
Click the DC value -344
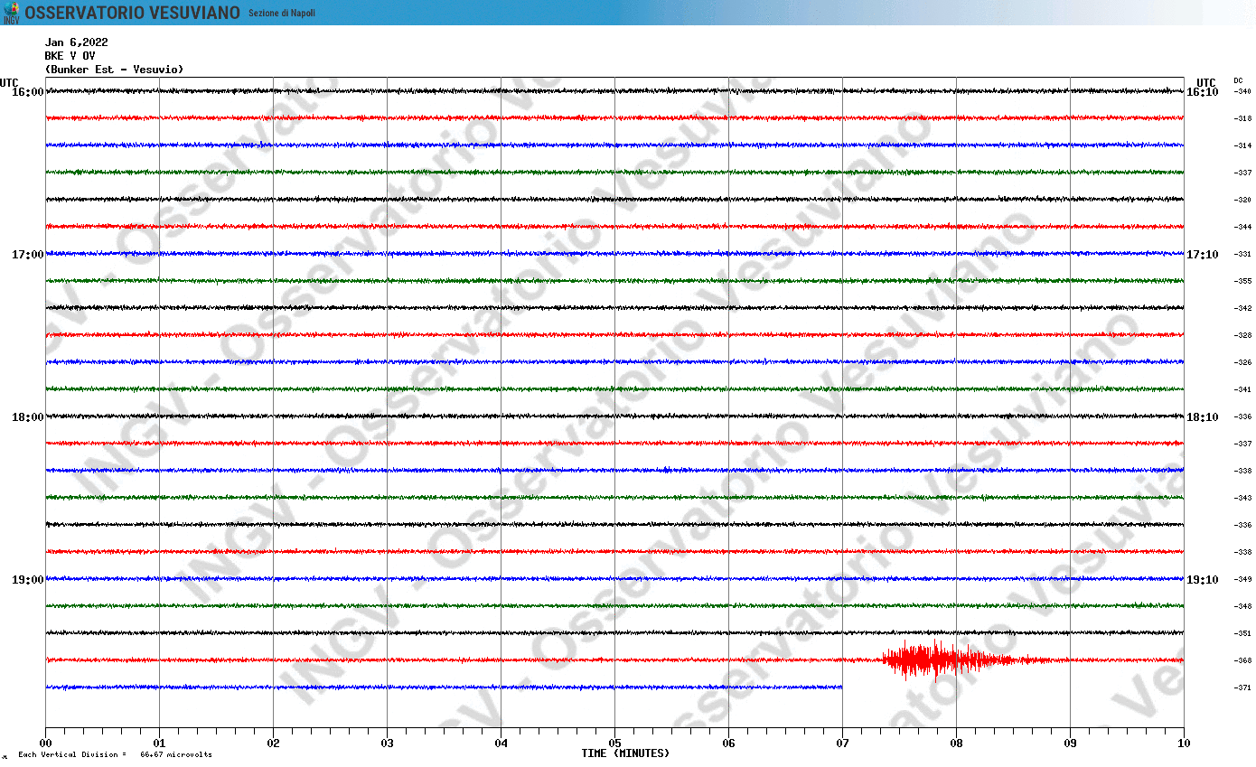pyautogui.click(x=1243, y=227)
